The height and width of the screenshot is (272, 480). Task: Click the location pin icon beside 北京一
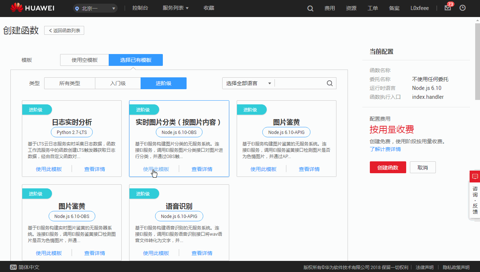(77, 8)
